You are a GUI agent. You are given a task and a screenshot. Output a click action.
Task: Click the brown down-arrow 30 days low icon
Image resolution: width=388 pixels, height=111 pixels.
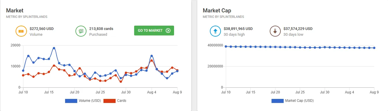(275, 31)
